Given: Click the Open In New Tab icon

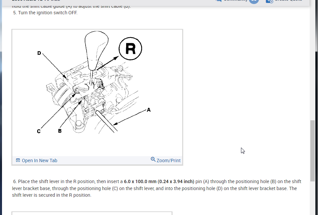Looking at the screenshot, I should [18, 161].
